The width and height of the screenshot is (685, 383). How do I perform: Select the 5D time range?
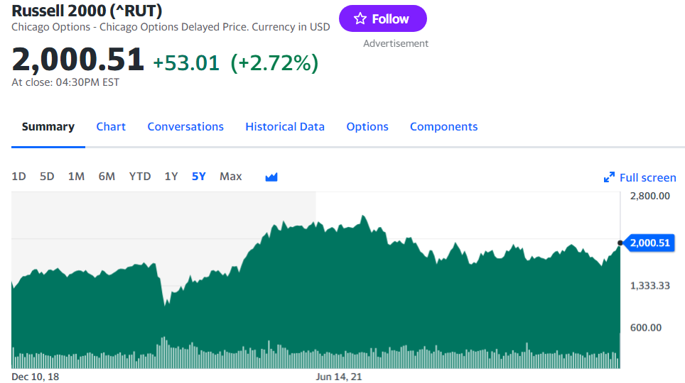47,176
